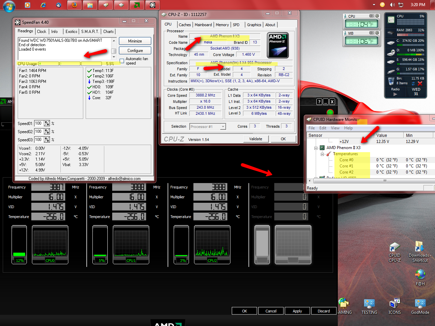Open the taskbar clock showing 3:20 PM
435x326 pixels.
click(418, 5)
